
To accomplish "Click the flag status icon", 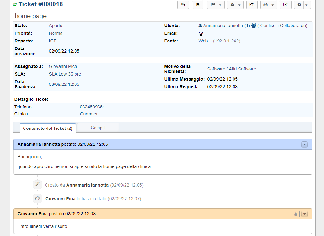I will pyautogui.click(x=213, y=5).
